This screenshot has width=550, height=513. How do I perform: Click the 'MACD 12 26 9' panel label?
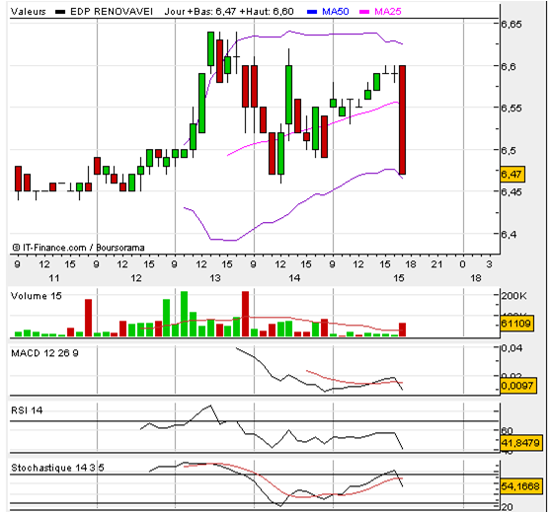pyautogui.click(x=44, y=353)
